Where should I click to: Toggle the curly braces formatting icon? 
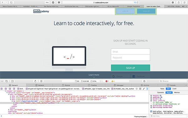click(x=137, y=89)
